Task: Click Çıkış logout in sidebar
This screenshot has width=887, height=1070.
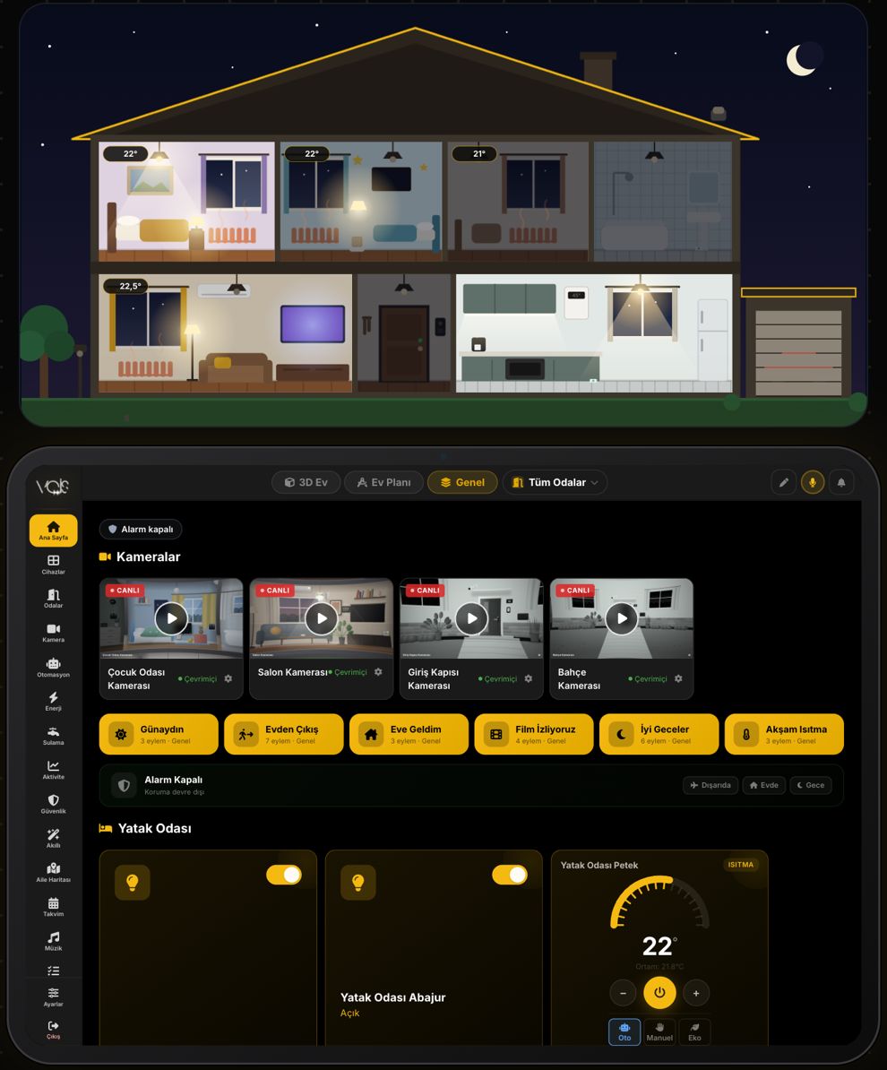Action: (x=53, y=1030)
